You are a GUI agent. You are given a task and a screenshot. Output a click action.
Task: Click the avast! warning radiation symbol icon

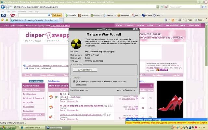point(76,44)
